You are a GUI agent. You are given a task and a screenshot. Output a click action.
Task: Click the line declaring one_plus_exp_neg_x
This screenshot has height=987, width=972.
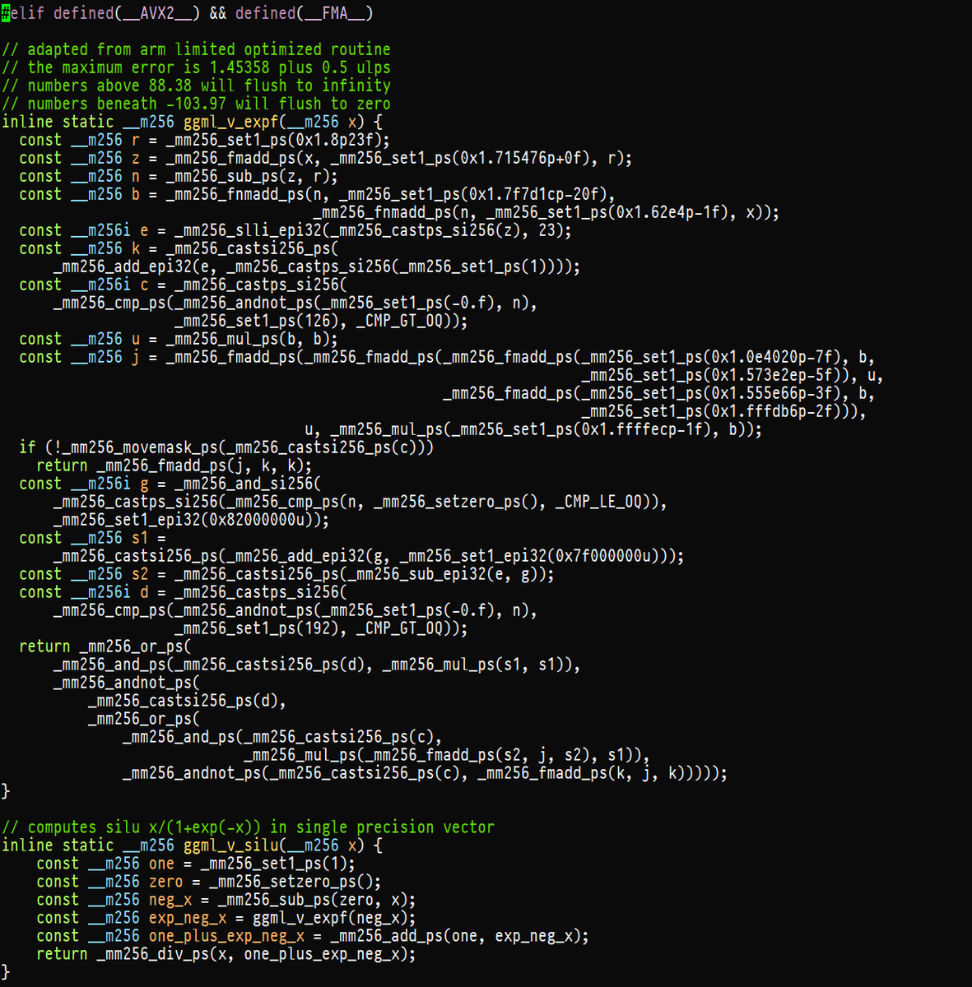tap(313, 936)
